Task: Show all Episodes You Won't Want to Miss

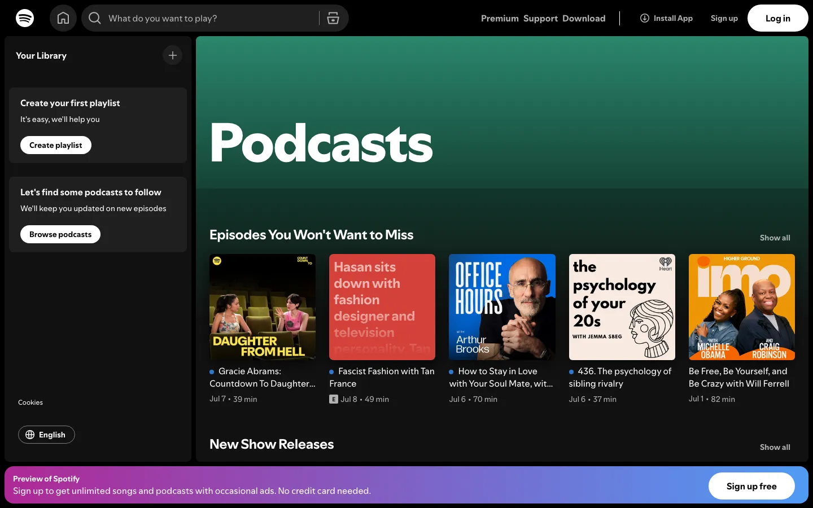Action: pyautogui.click(x=775, y=238)
